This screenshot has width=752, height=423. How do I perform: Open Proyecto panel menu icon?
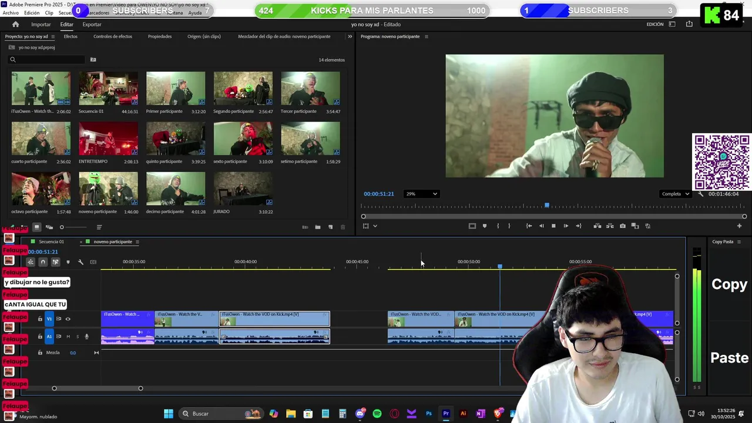(52, 36)
